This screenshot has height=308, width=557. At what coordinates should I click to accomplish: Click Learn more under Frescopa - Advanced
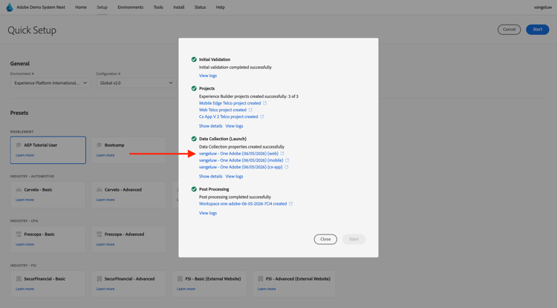[x=105, y=244]
